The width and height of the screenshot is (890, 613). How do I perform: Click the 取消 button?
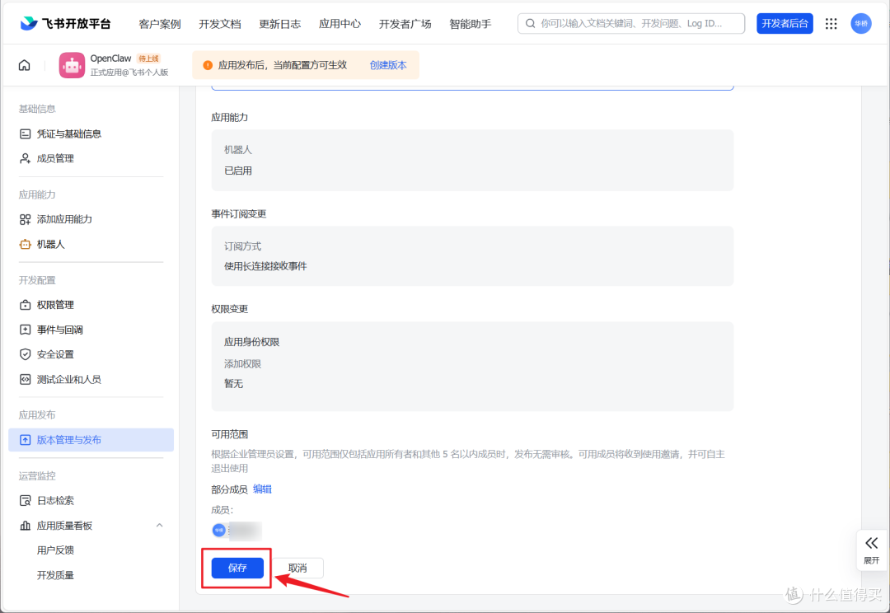click(297, 568)
